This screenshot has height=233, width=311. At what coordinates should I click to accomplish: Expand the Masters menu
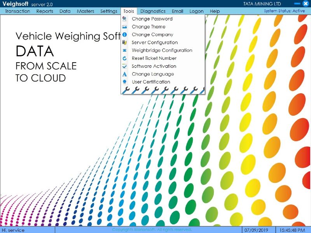click(86, 11)
